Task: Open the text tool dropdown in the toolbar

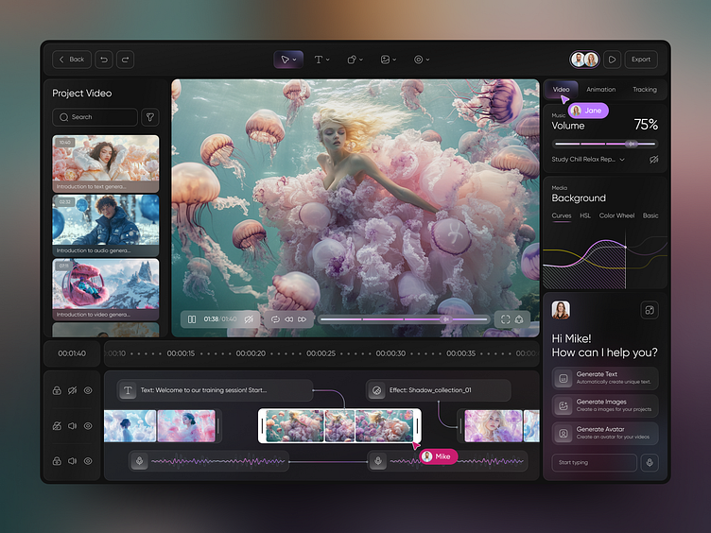Action: [321, 60]
